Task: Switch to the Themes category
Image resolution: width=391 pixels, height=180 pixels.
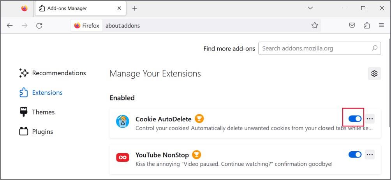Action: click(37, 112)
